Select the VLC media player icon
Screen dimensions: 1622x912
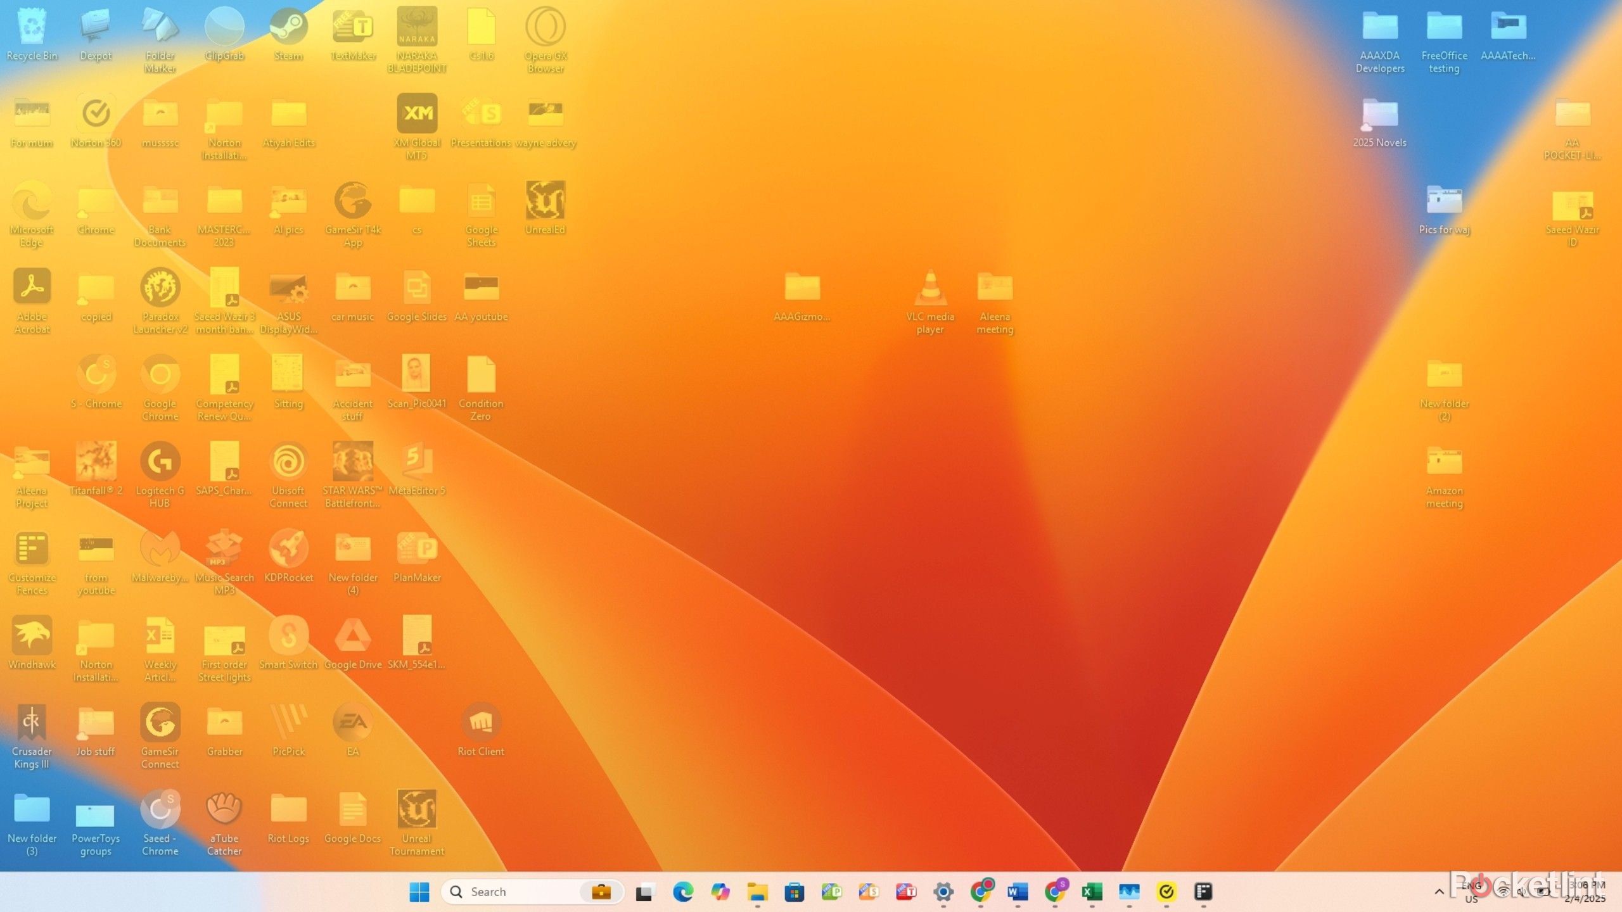click(930, 300)
